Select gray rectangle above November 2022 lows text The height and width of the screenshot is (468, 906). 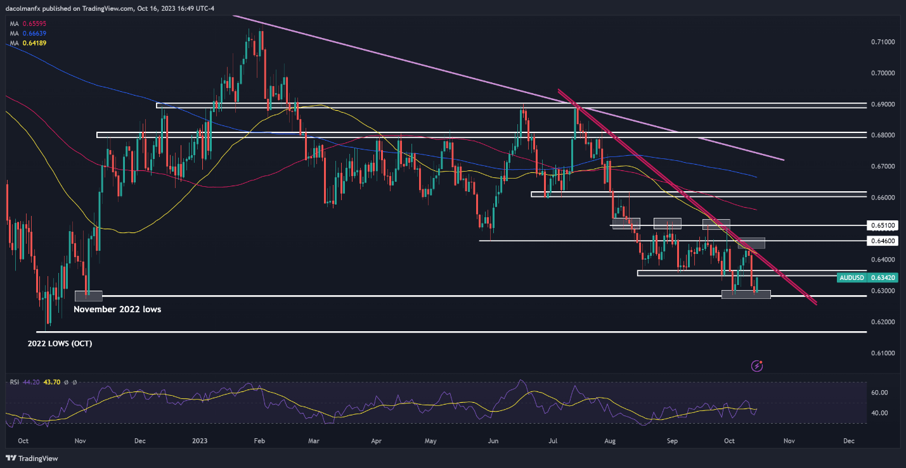click(x=88, y=295)
